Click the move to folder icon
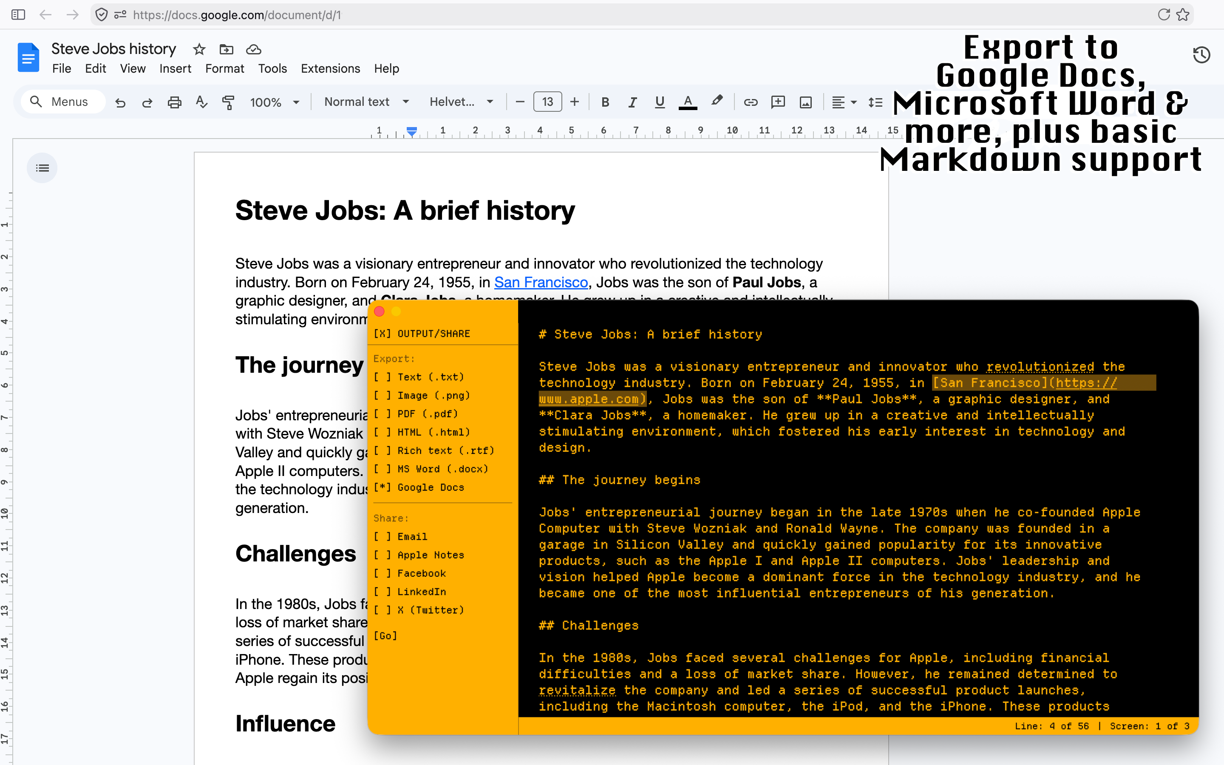 (x=226, y=49)
